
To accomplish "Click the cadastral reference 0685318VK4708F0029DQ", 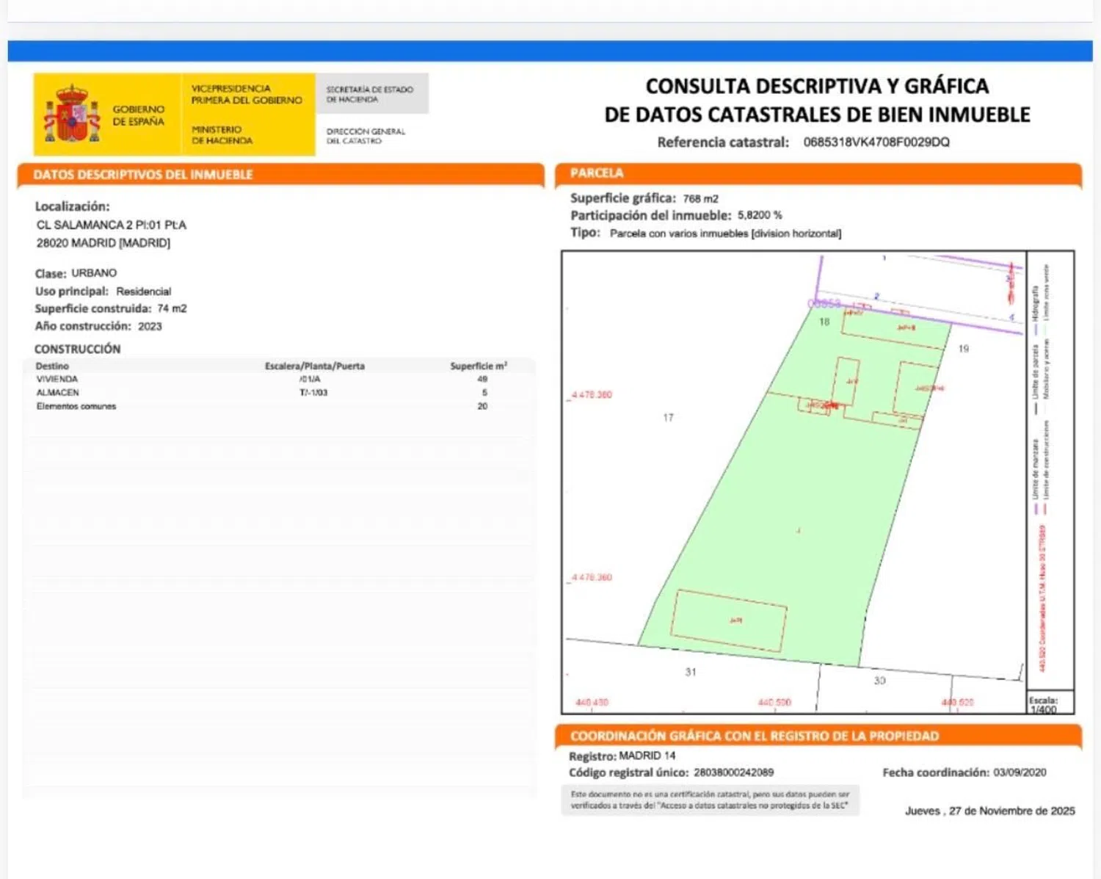I will (876, 142).
